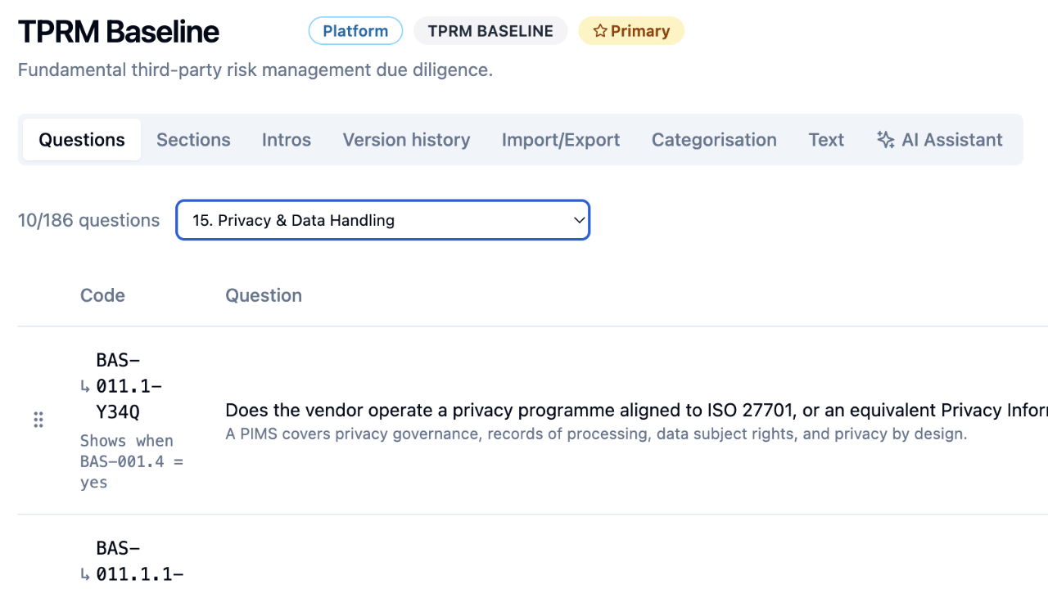This screenshot has height=589, width=1048.
Task: Click the star icon in Primary badge
Action: pos(600,31)
